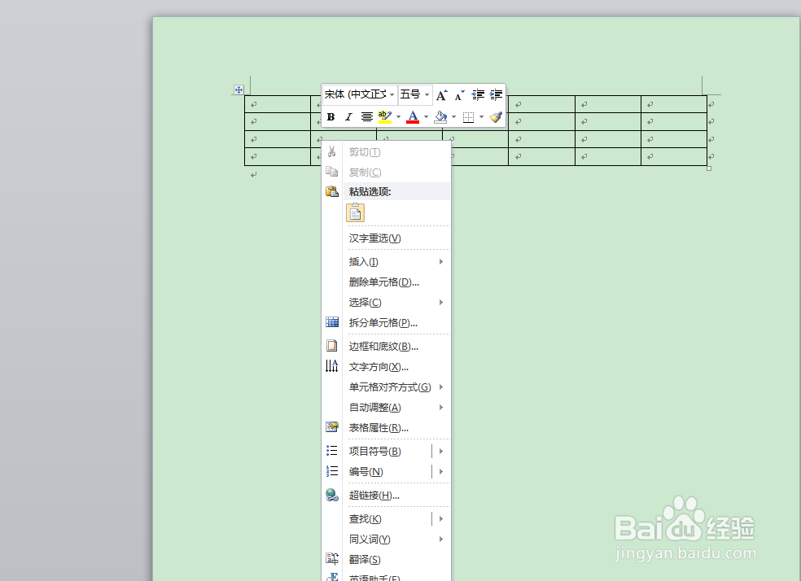Click the 粘贴选项 paste option button
The height and width of the screenshot is (581, 801).
(355, 212)
